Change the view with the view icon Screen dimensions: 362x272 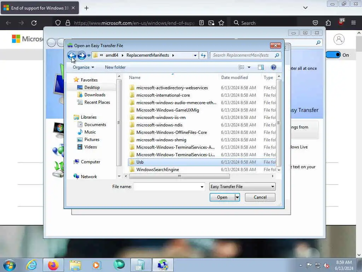[x=241, y=67]
